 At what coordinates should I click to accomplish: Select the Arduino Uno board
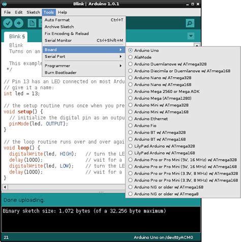[183, 50]
